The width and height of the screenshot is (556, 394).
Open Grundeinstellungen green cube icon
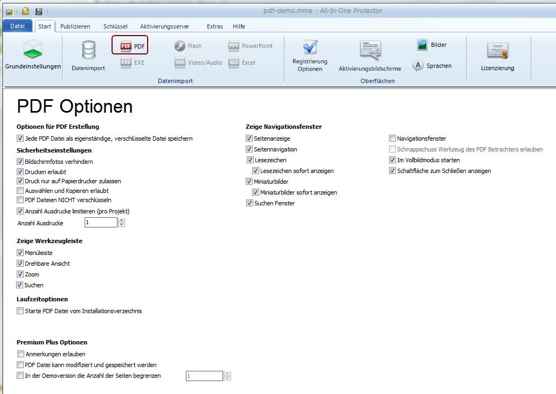coord(33,49)
